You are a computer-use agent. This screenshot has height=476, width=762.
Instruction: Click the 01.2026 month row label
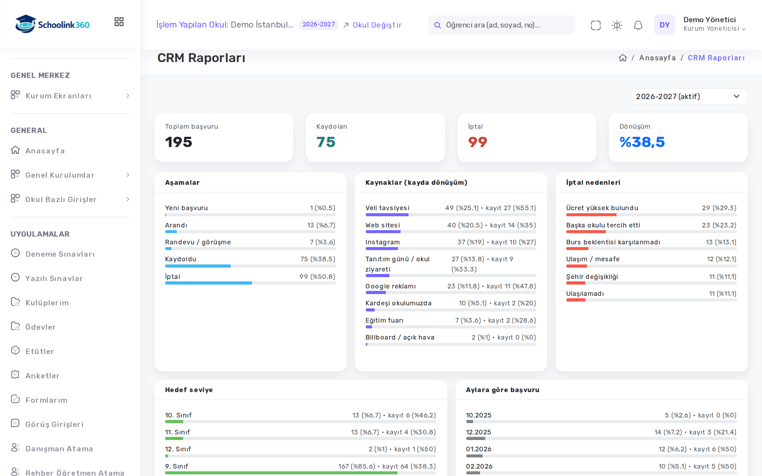point(479,449)
